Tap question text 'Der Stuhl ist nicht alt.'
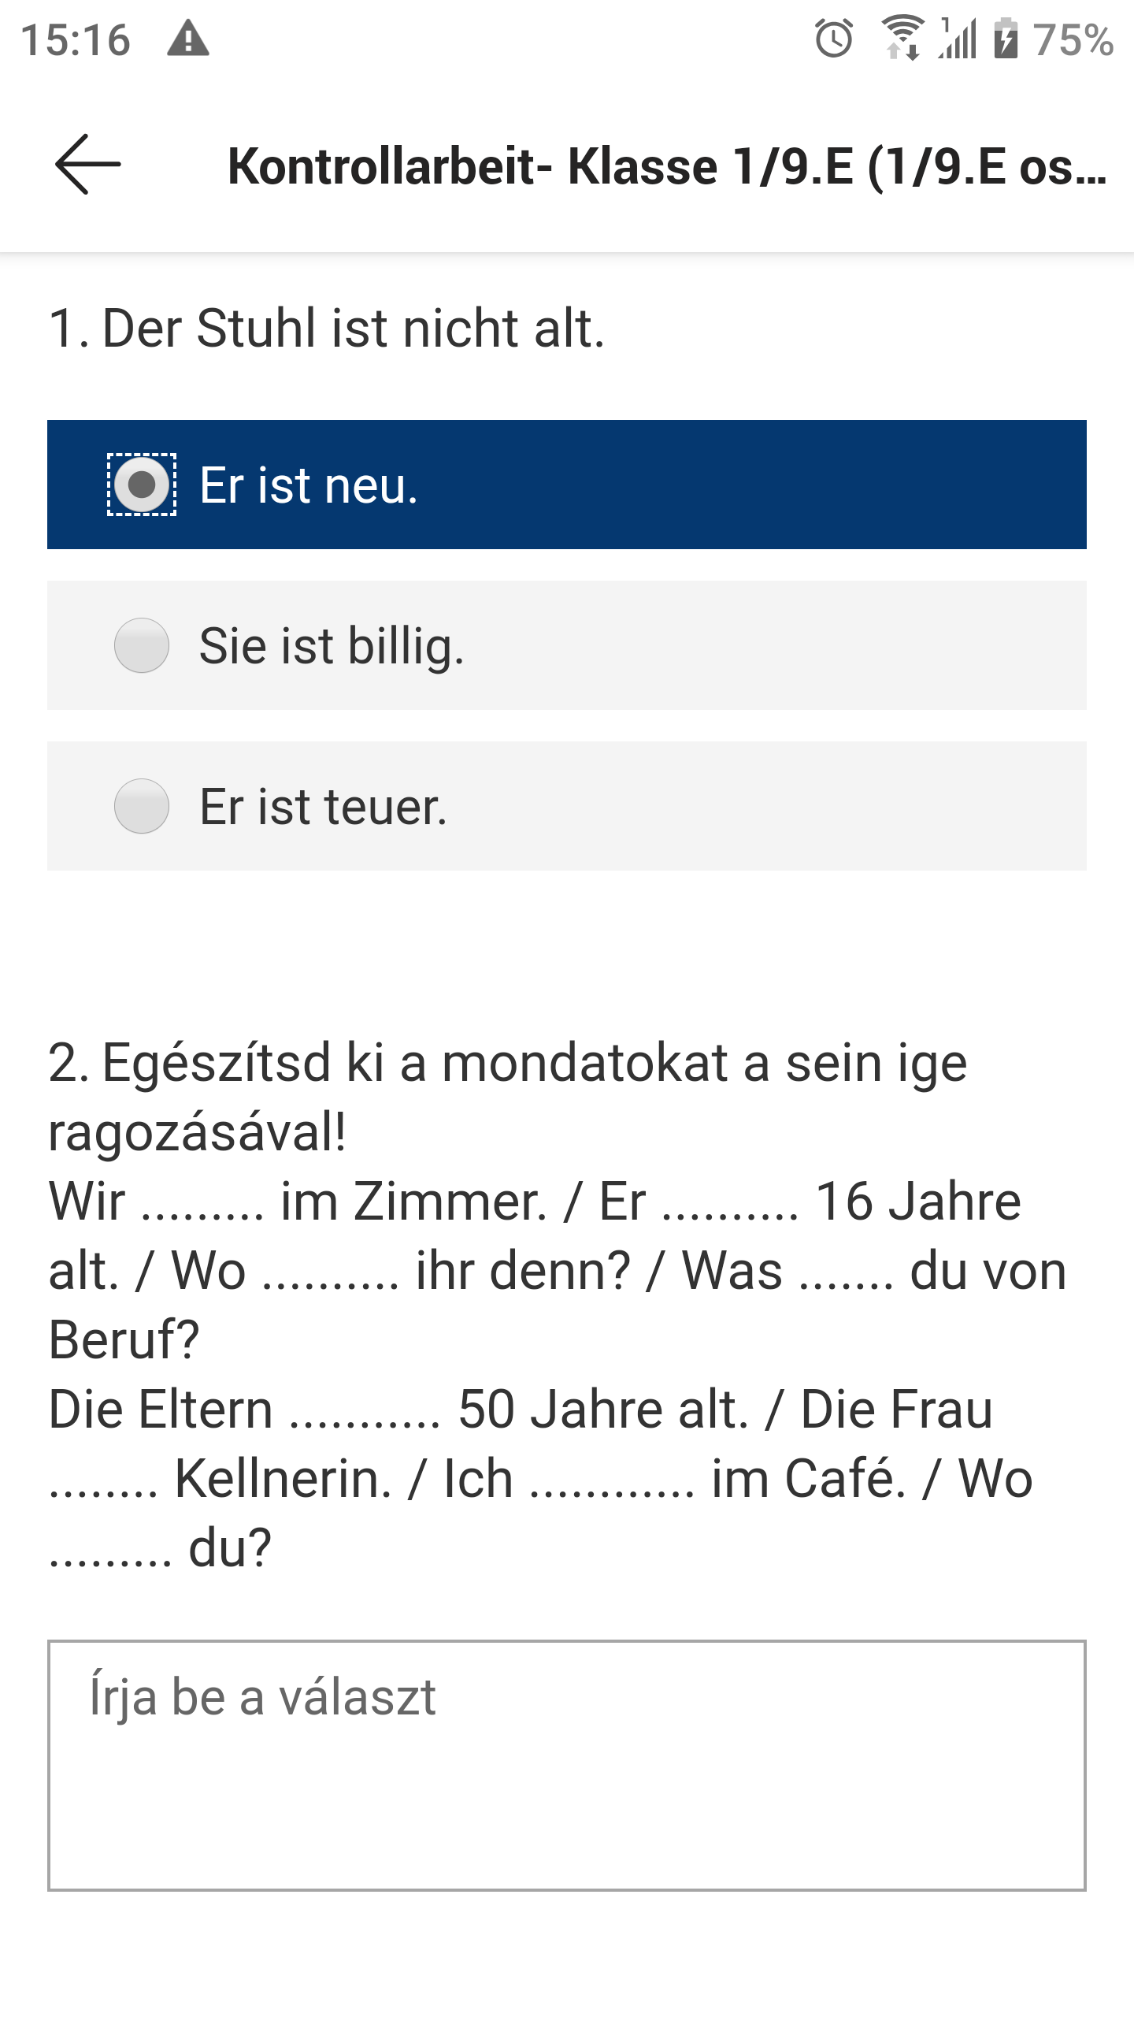The height and width of the screenshot is (2017, 1134). tap(327, 328)
